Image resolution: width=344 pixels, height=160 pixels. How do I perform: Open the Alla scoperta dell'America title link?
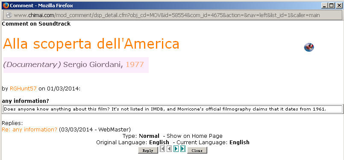click(x=91, y=44)
